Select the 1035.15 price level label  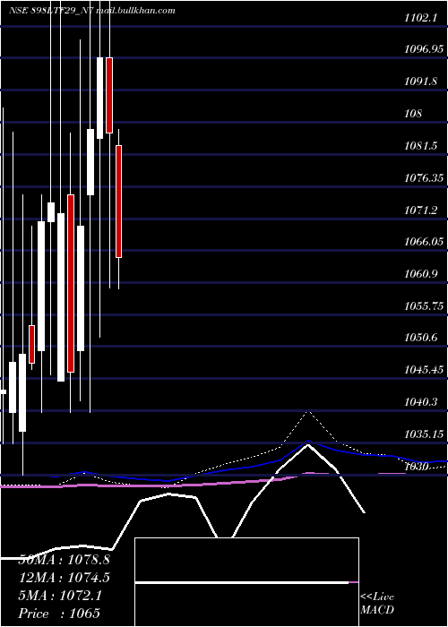pyautogui.click(x=424, y=434)
